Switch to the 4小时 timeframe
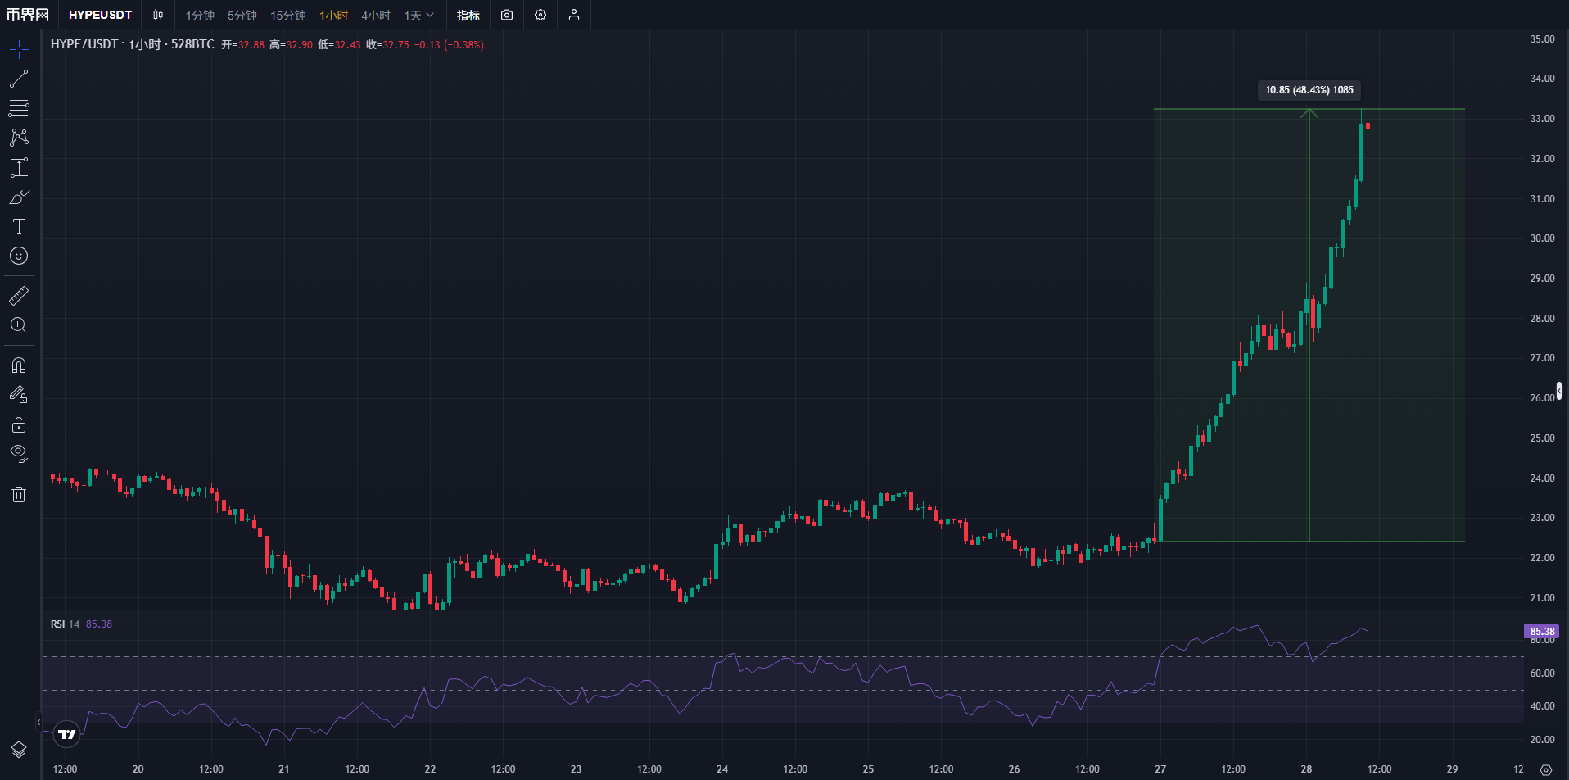This screenshot has width=1569, height=780. click(x=376, y=16)
